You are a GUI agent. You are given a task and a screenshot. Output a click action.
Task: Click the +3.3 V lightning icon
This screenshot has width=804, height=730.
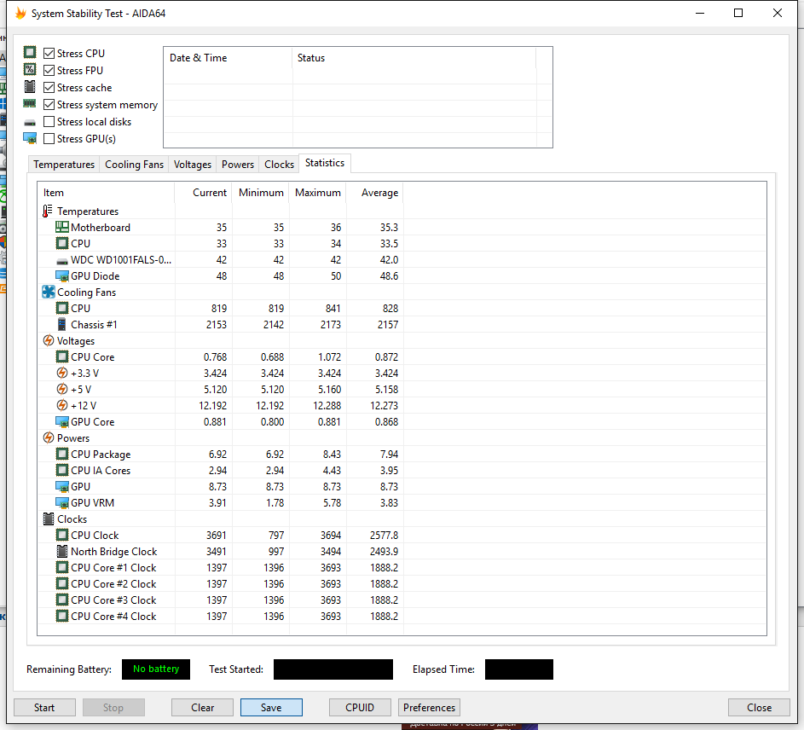(62, 373)
